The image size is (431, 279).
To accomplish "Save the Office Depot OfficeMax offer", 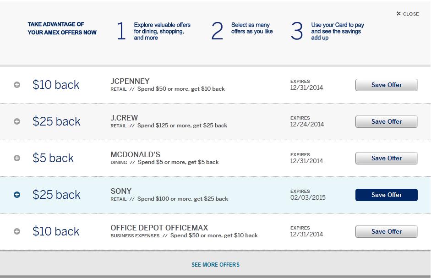I will click(386, 231).
